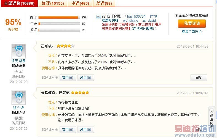Click the 我要评论 orange button
The image size is (217, 138).
(x=192, y=24)
